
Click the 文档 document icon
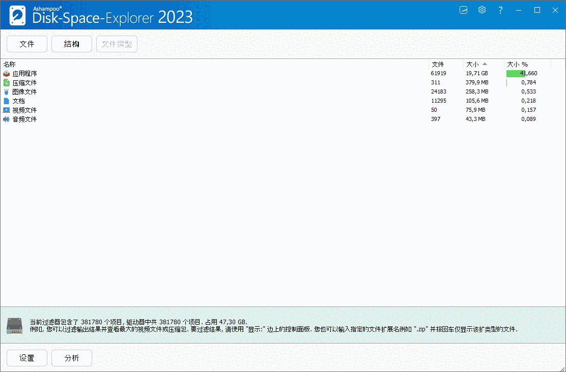6,101
